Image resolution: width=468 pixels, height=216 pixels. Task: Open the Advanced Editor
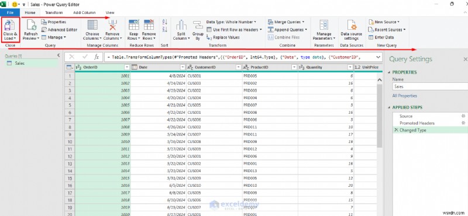[59, 30]
